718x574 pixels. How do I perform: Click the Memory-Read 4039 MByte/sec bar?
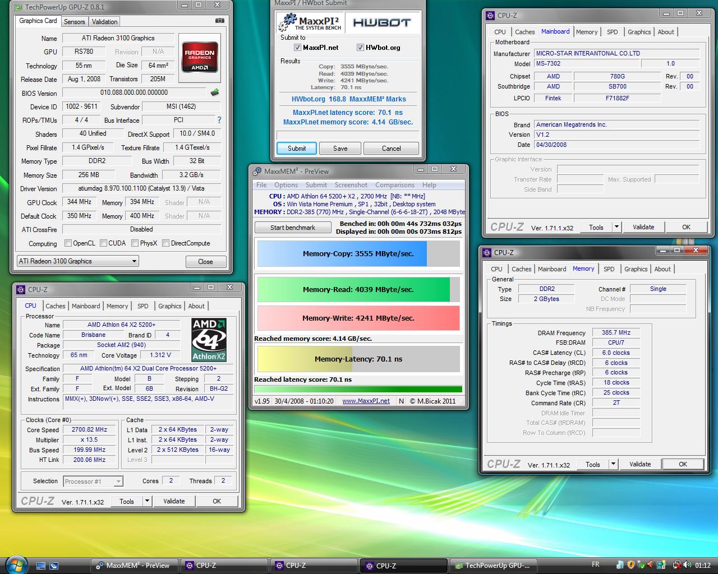(x=358, y=289)
